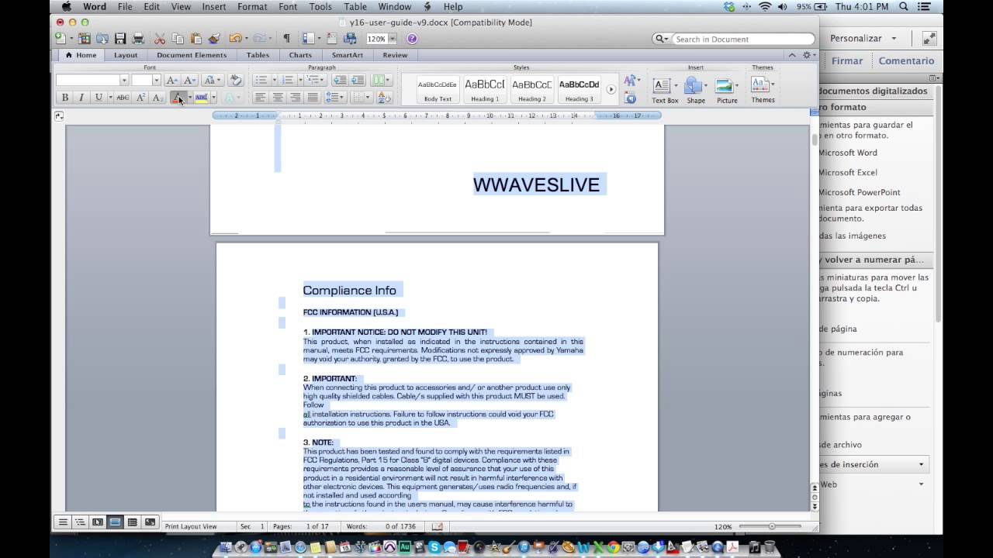Image resolution: width=993 pixels, height=558 pixels.
Task: Select the Format Painter brush icon
Action: (214, 38)
